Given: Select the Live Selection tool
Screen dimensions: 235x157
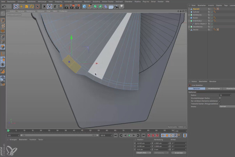Looking at the screenshot, I should [16, 6].
